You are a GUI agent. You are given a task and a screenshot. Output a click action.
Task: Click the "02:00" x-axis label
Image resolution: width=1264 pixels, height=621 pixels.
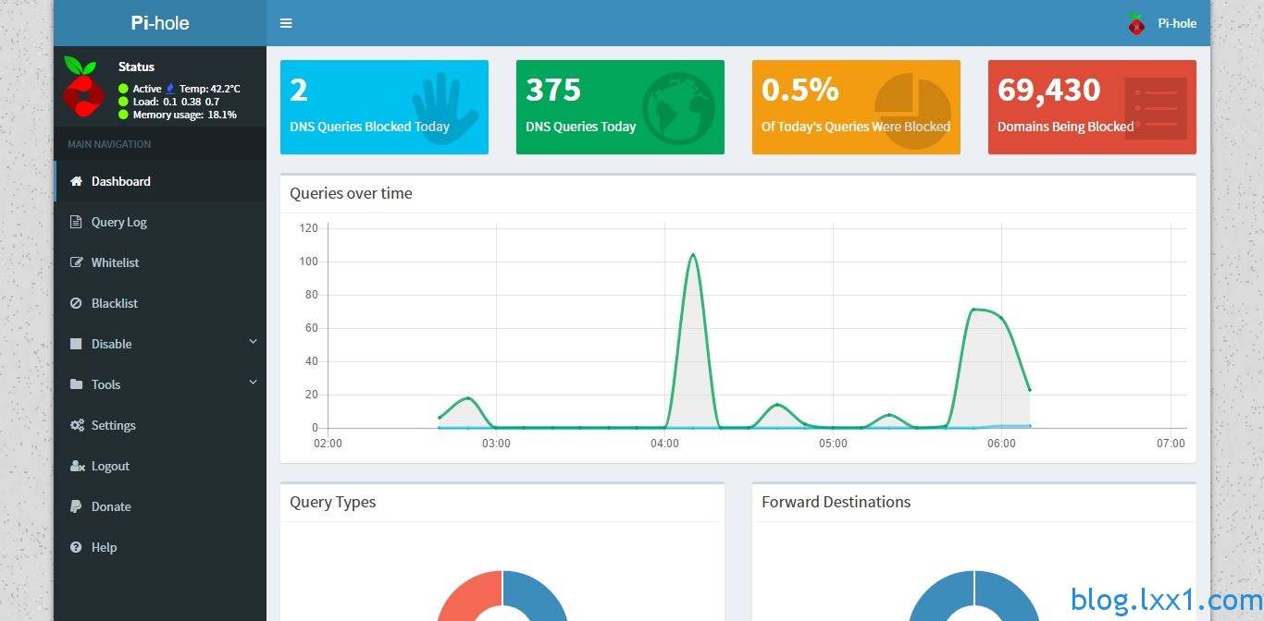[x=328, y=444]
